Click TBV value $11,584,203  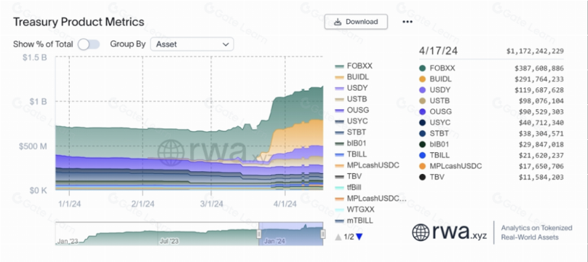click(x=541, y=177)
